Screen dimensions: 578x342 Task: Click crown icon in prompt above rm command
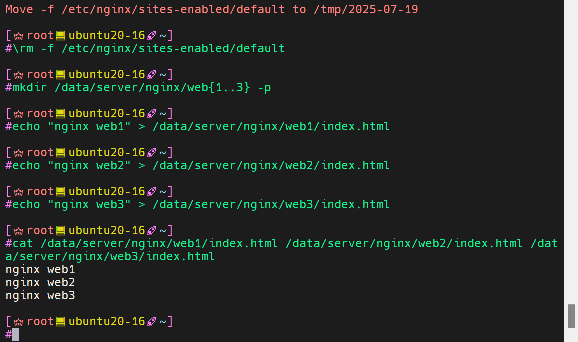pos(19,36)
